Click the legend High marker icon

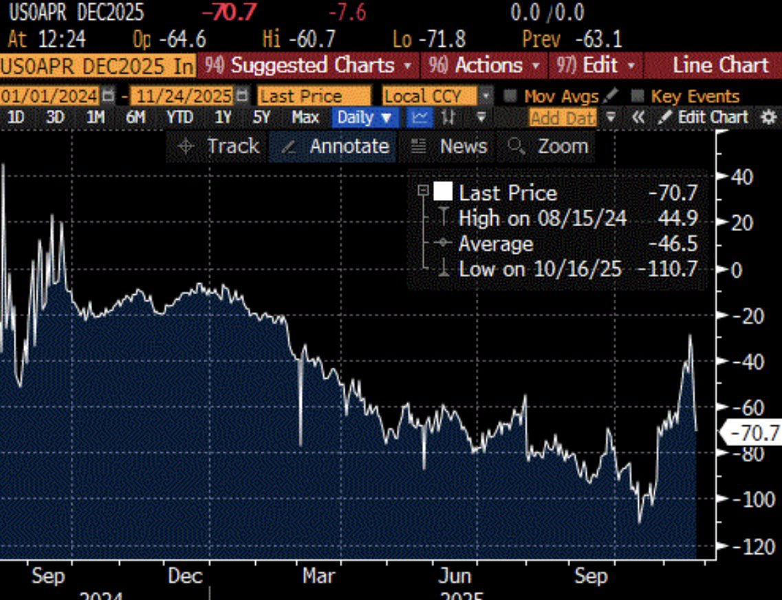(x=443, y=217)
